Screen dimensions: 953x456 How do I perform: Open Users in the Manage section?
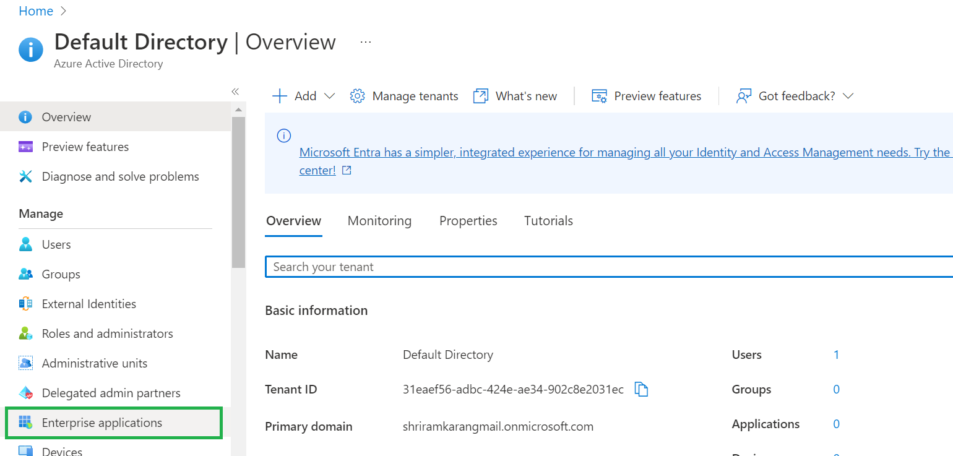pyautogui.click(x=115, y=244)
